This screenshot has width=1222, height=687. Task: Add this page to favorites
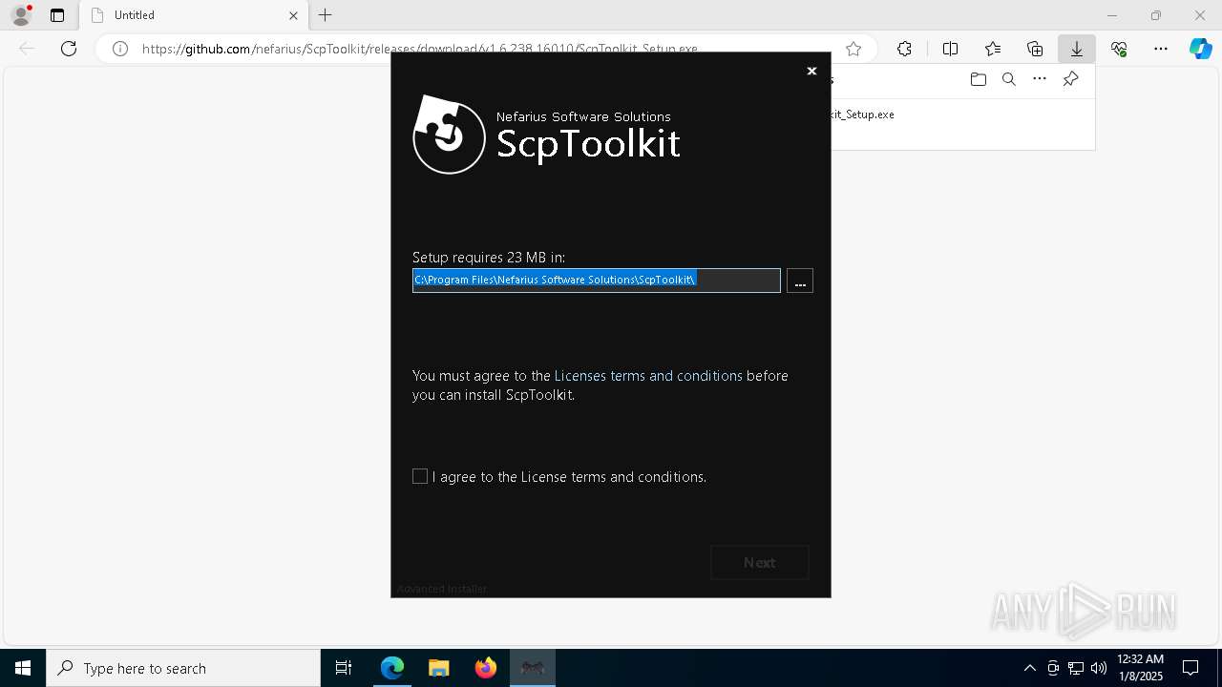(853, 49)
